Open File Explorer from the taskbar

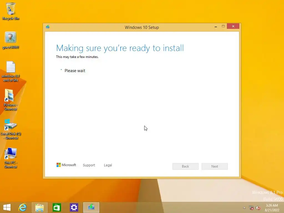39,207
